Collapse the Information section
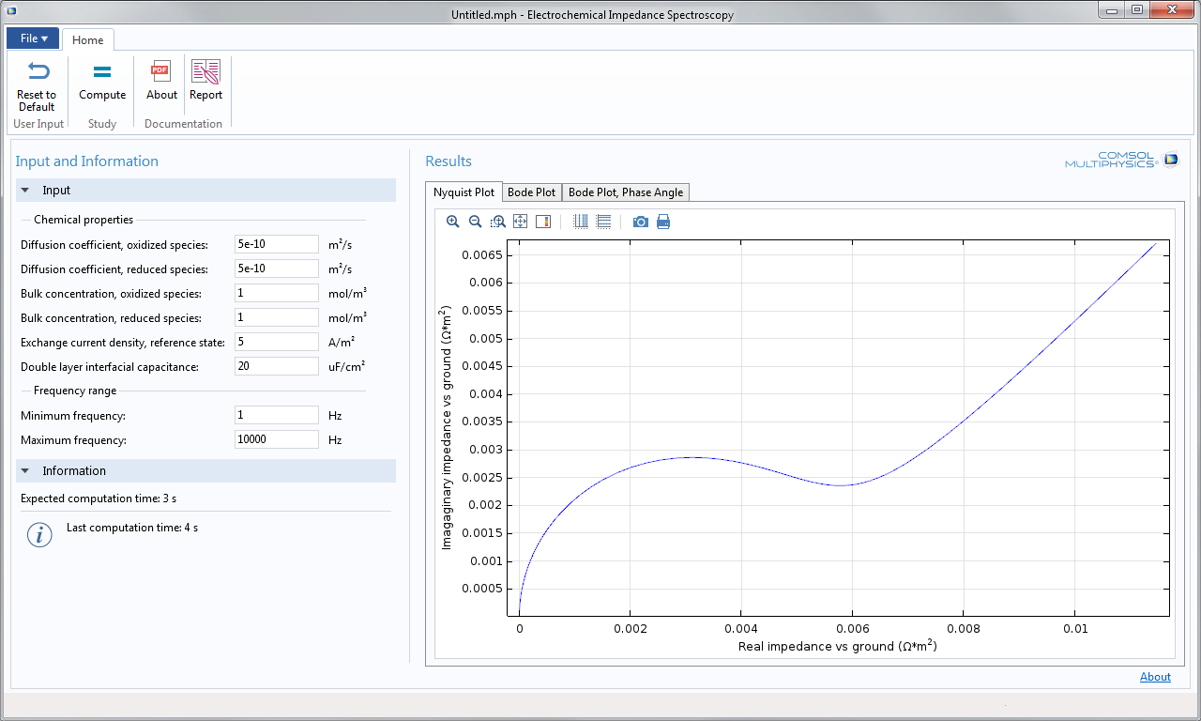1201x721 pixels. click(25, 471)
